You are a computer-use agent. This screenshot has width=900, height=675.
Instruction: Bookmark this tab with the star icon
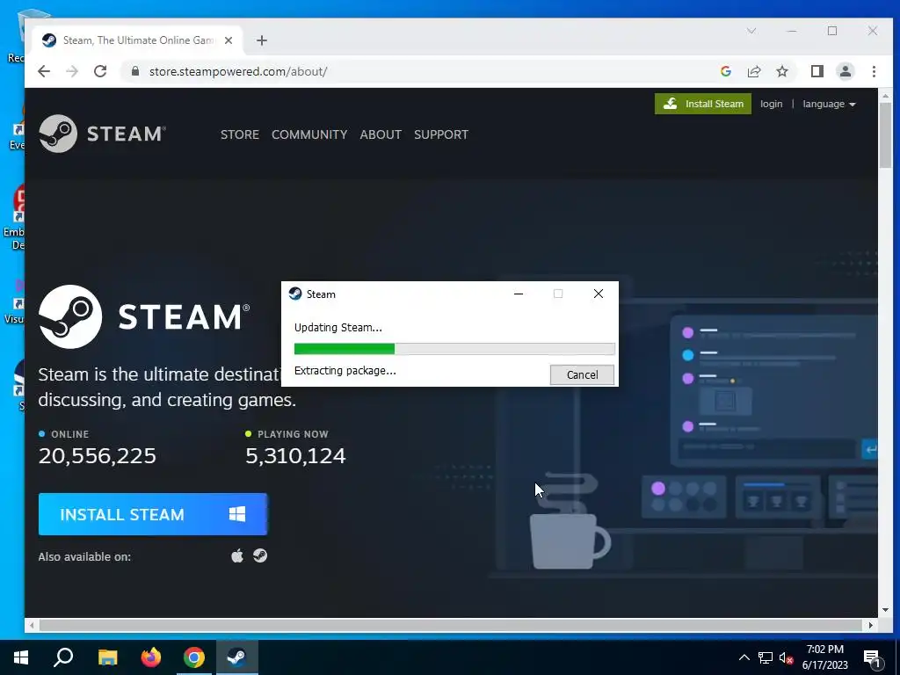tap(781, 71)
